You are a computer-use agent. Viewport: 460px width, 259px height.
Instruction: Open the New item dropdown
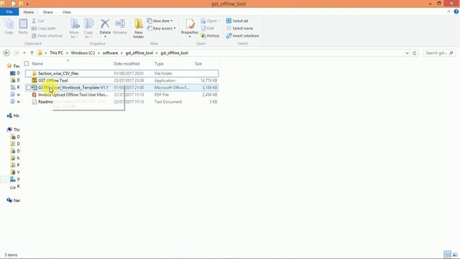pos(160,21)
